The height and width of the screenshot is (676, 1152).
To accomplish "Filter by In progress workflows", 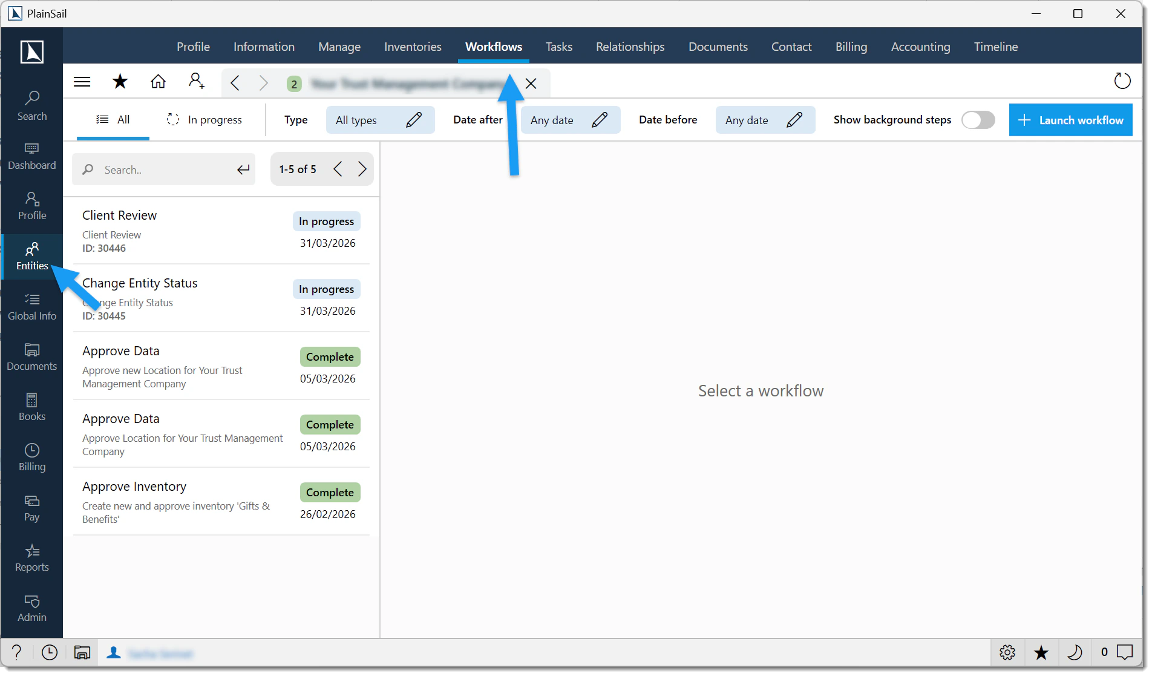I will (205, 120).
